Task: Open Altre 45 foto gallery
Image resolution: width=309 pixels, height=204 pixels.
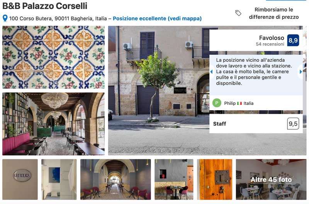Action: (x=271, y=179)
